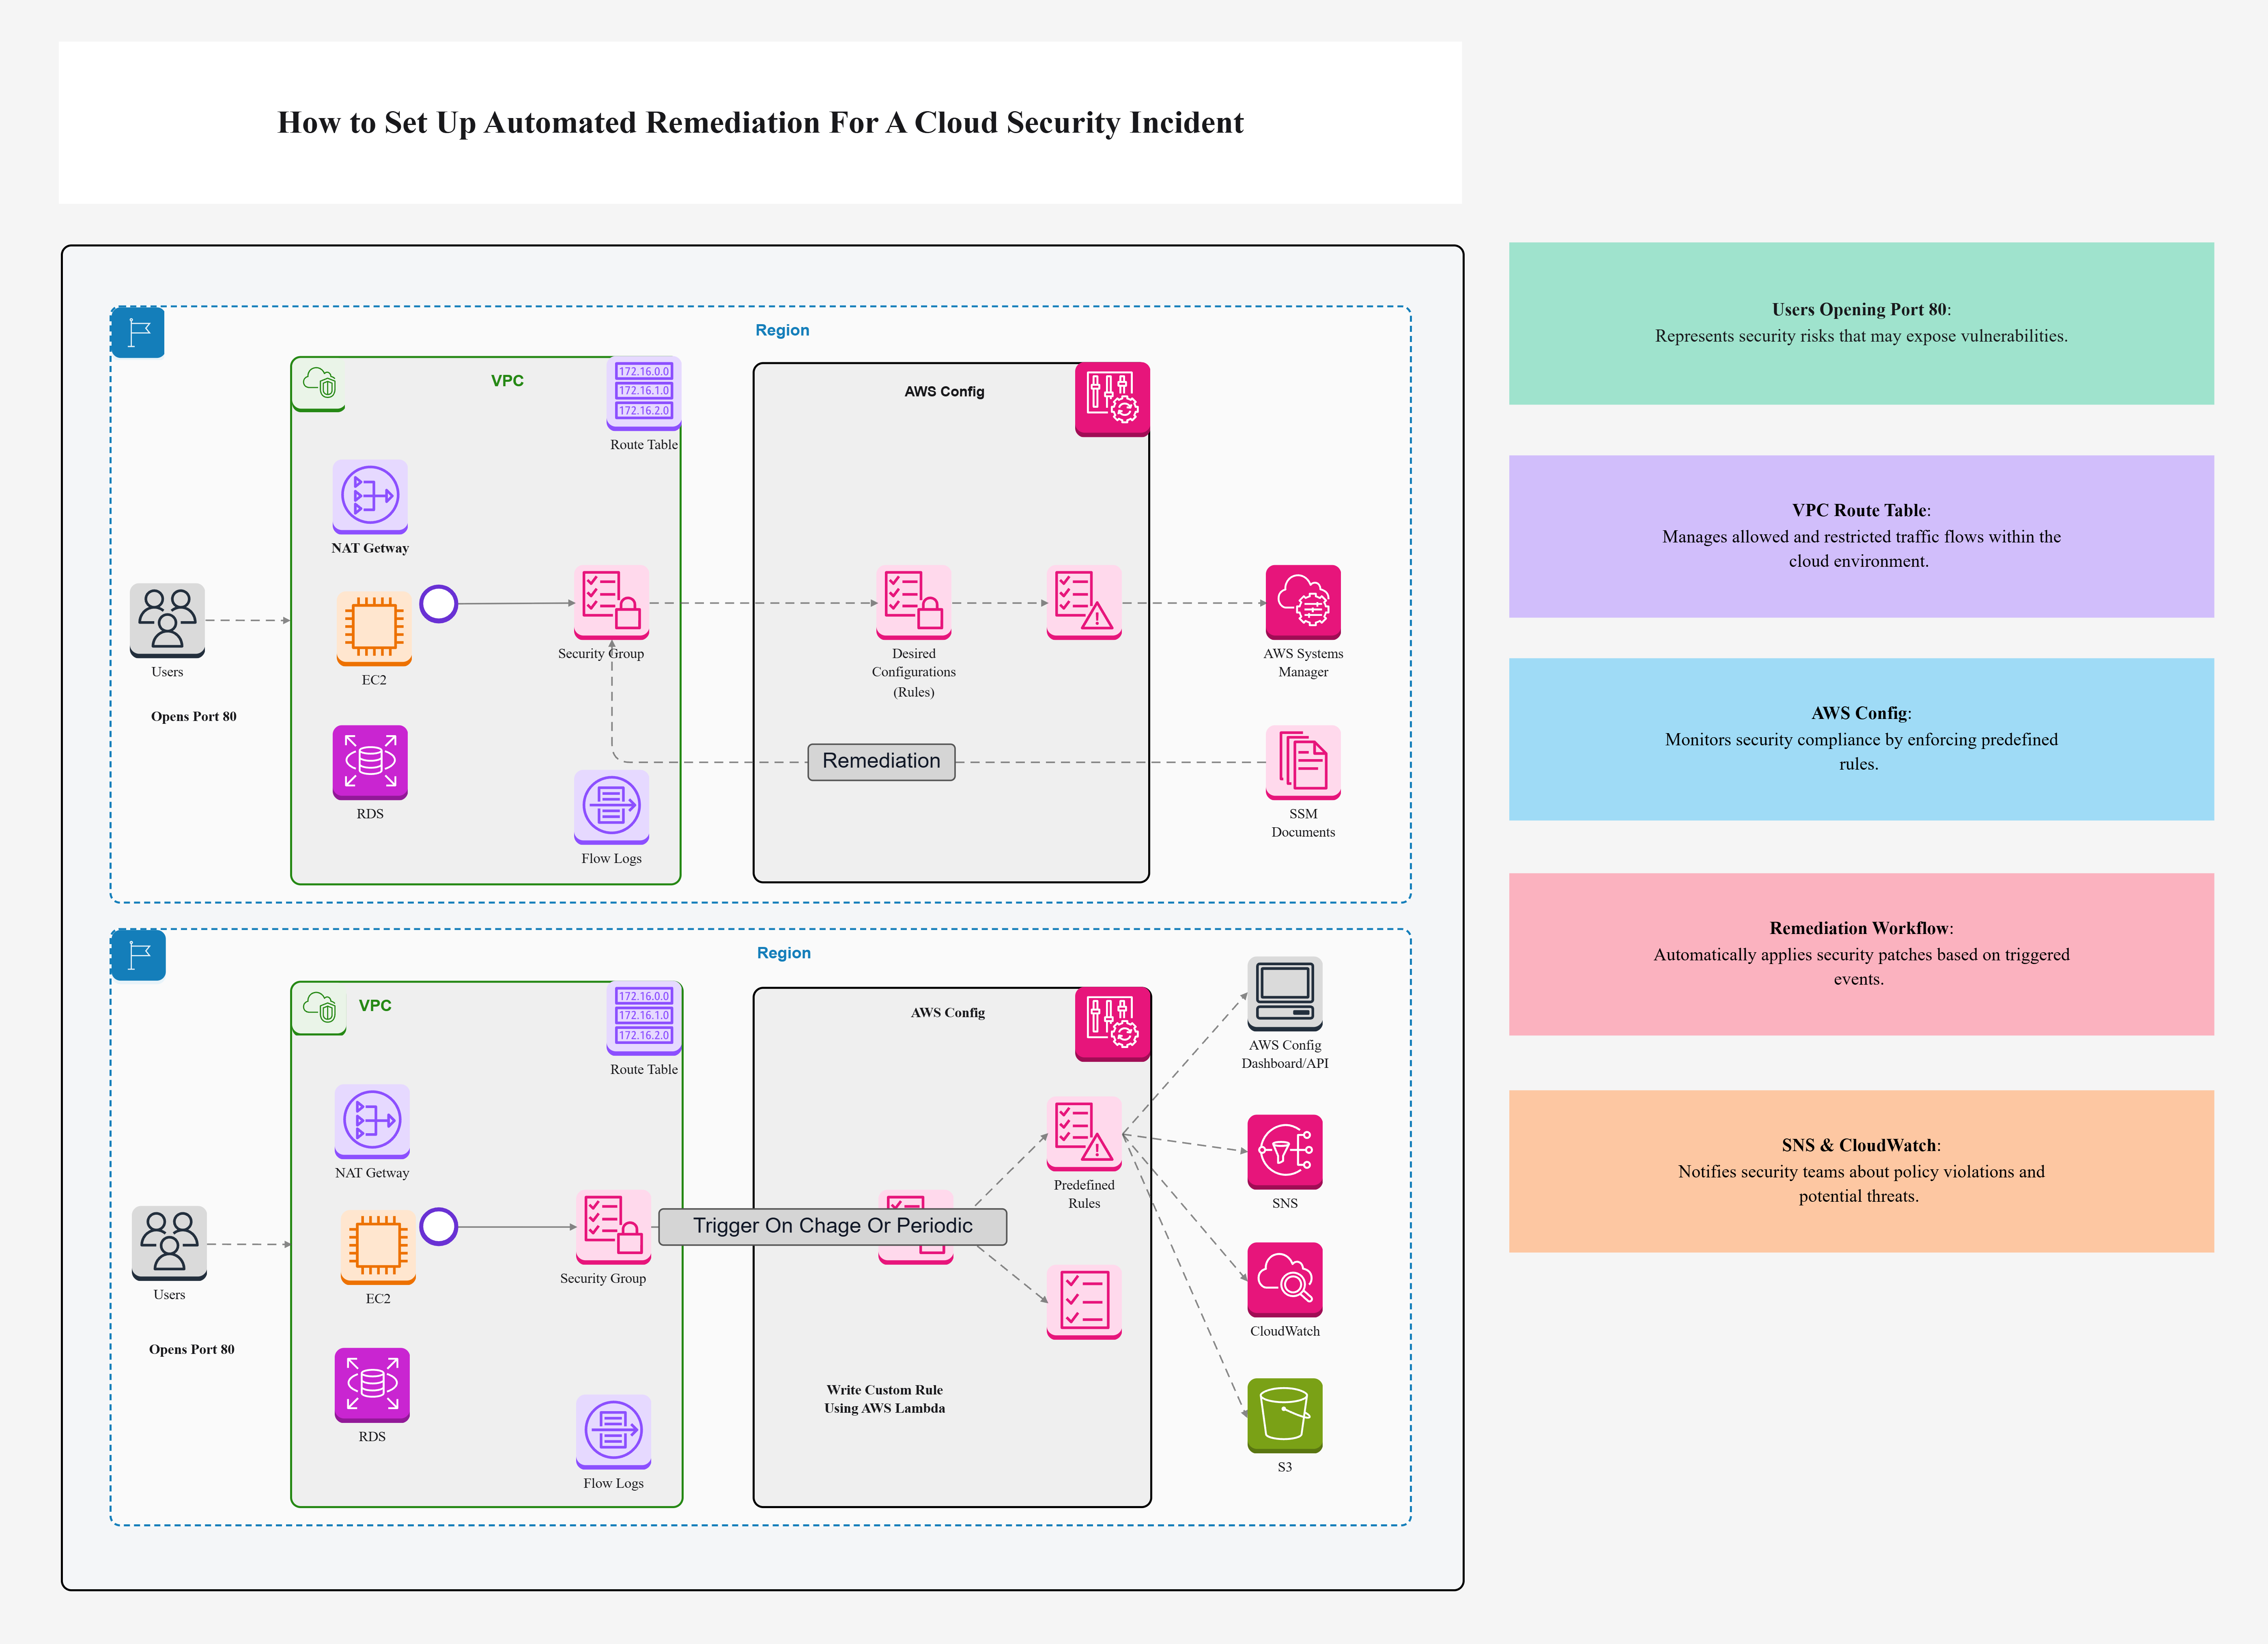
Task: Select the AWS Config Dashboard/API computer icon
Action: point(1285,994)
